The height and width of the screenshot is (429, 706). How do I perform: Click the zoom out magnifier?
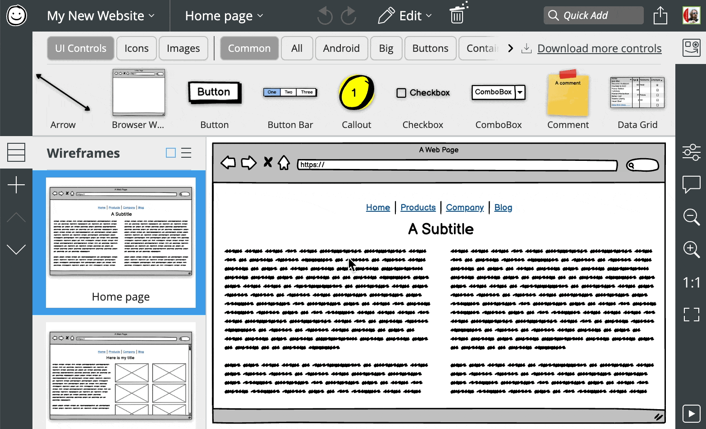691,217
